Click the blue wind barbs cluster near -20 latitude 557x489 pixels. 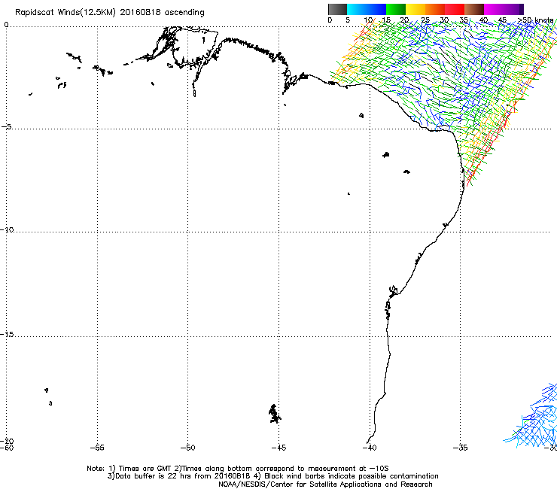point(533,418)
